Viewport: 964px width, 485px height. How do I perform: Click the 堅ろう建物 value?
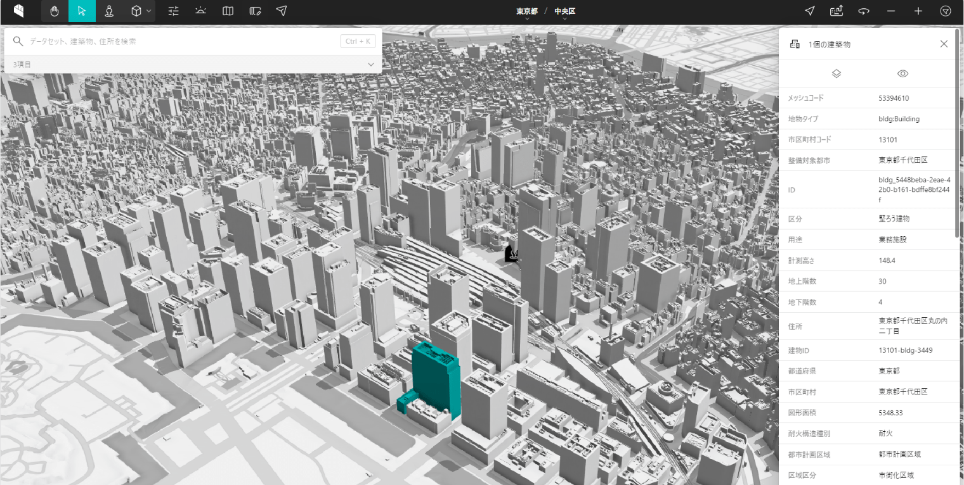click(894, 218)
